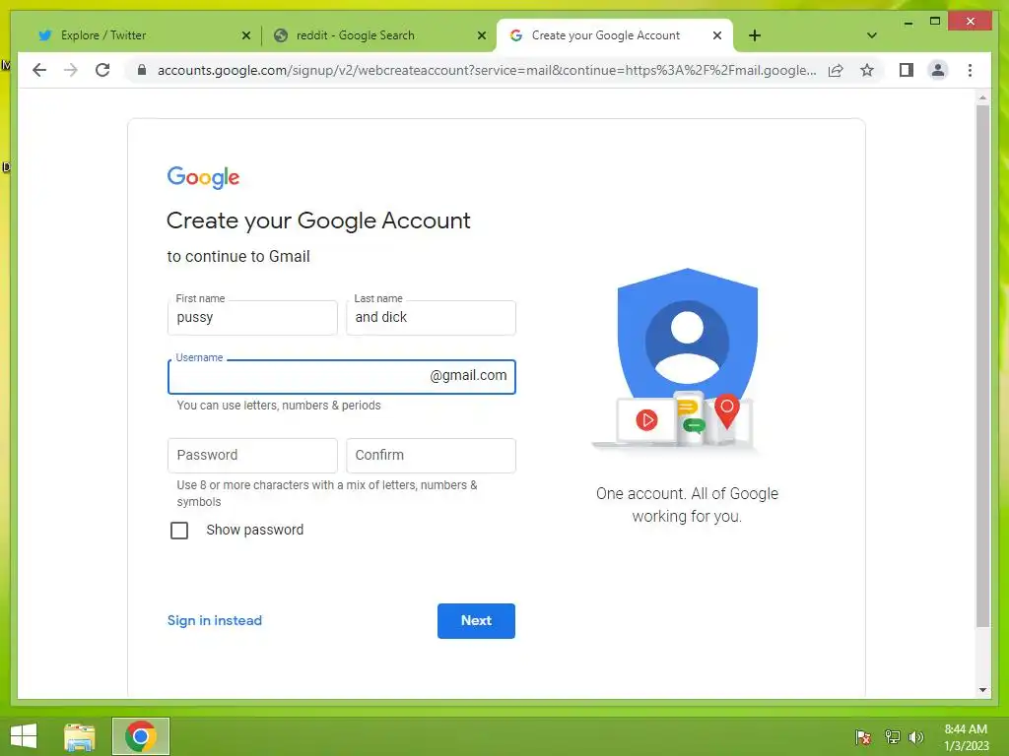The image size is (1009, 756).
Task: Click the URL in the address bar
Action: [487, 70]
